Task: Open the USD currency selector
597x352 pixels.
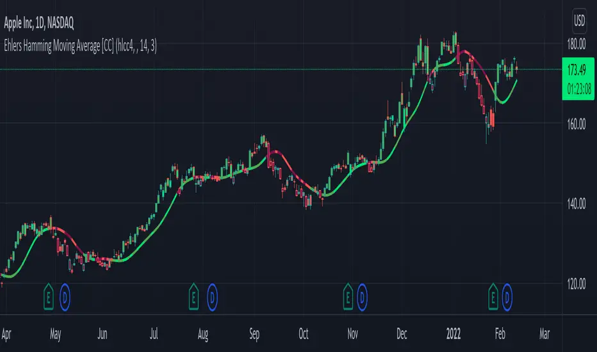Action: [579, 20]
